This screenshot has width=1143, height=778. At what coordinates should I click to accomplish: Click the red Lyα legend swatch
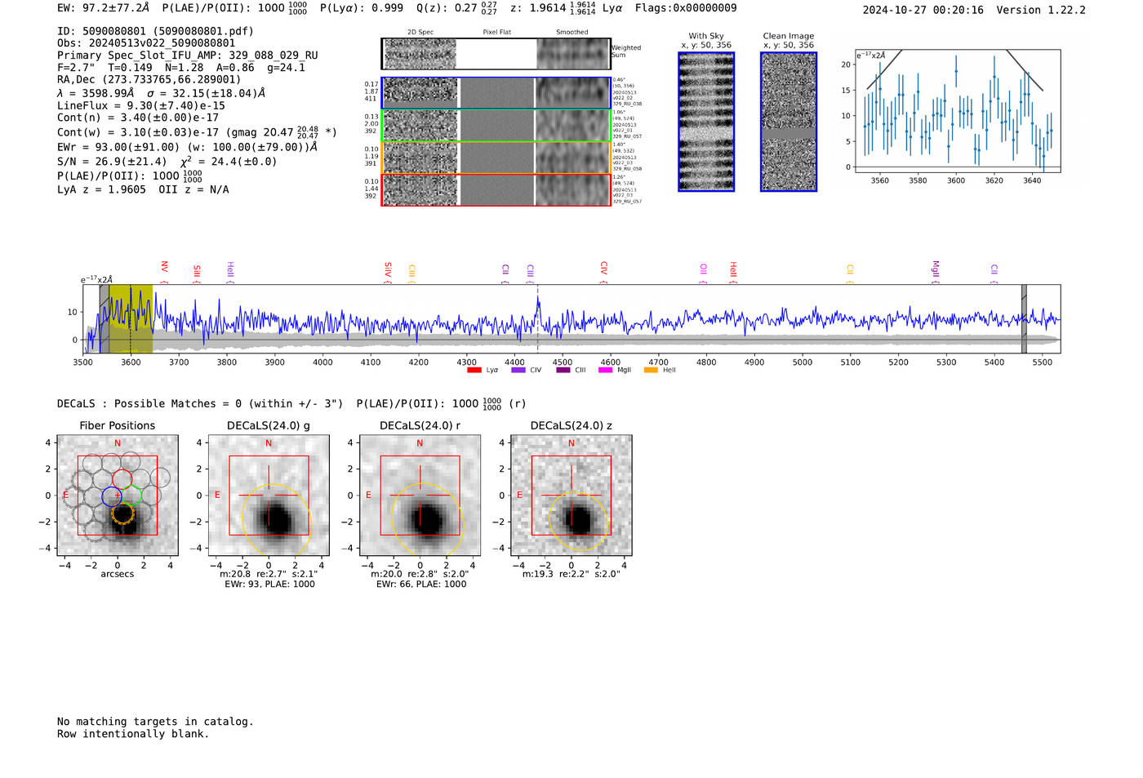(x=474, y=371)
